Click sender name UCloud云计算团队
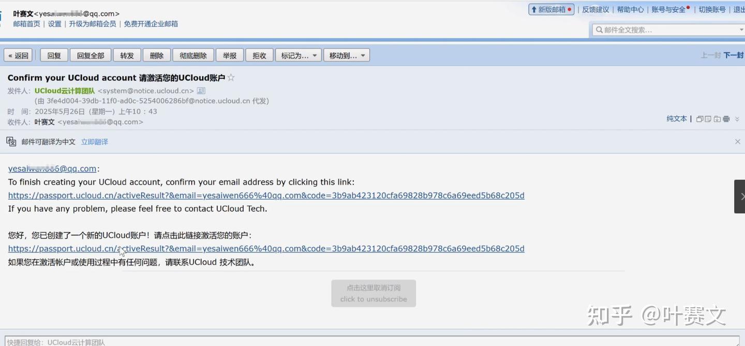 click(65, 91)
